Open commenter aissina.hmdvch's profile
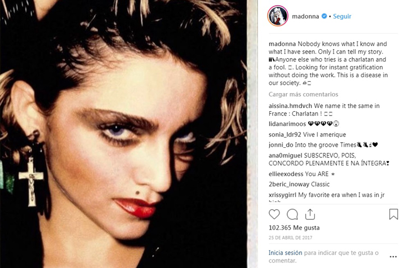Viewport: 400px width, 268px height. point(290,106)
